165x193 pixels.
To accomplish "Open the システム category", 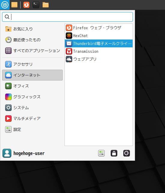I will (x=32, y=108).
